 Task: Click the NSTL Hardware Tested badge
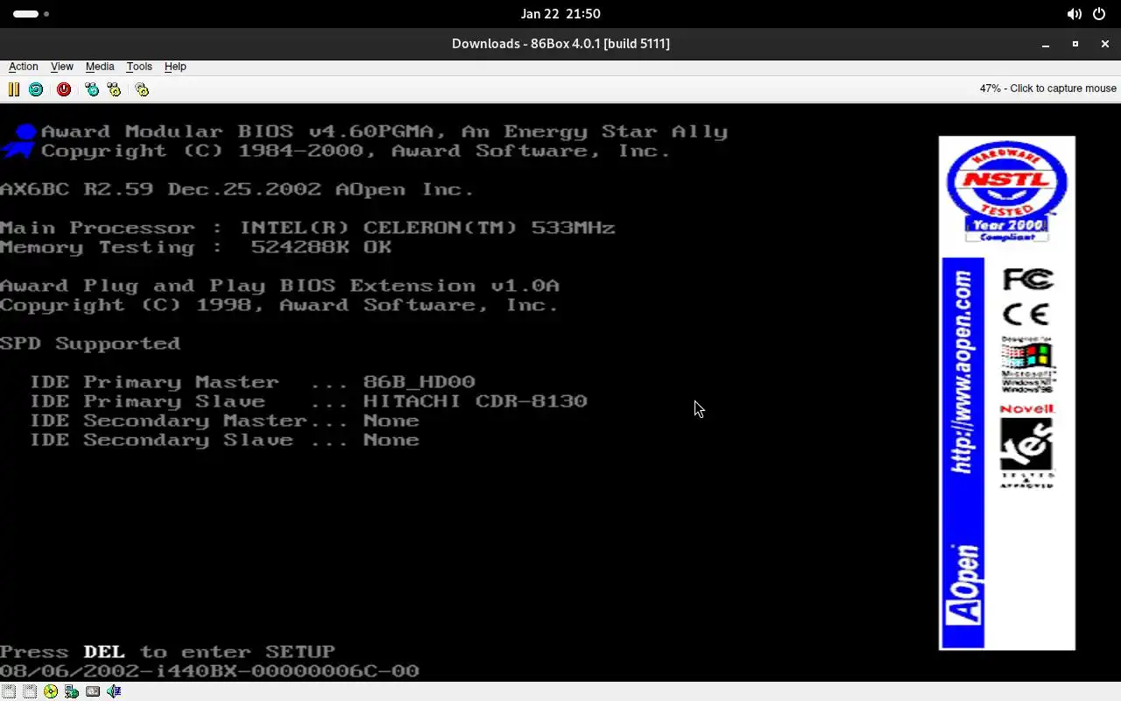pos(1007,191)
